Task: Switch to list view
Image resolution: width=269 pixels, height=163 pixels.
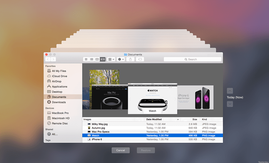Action: (x=91, y=59)
